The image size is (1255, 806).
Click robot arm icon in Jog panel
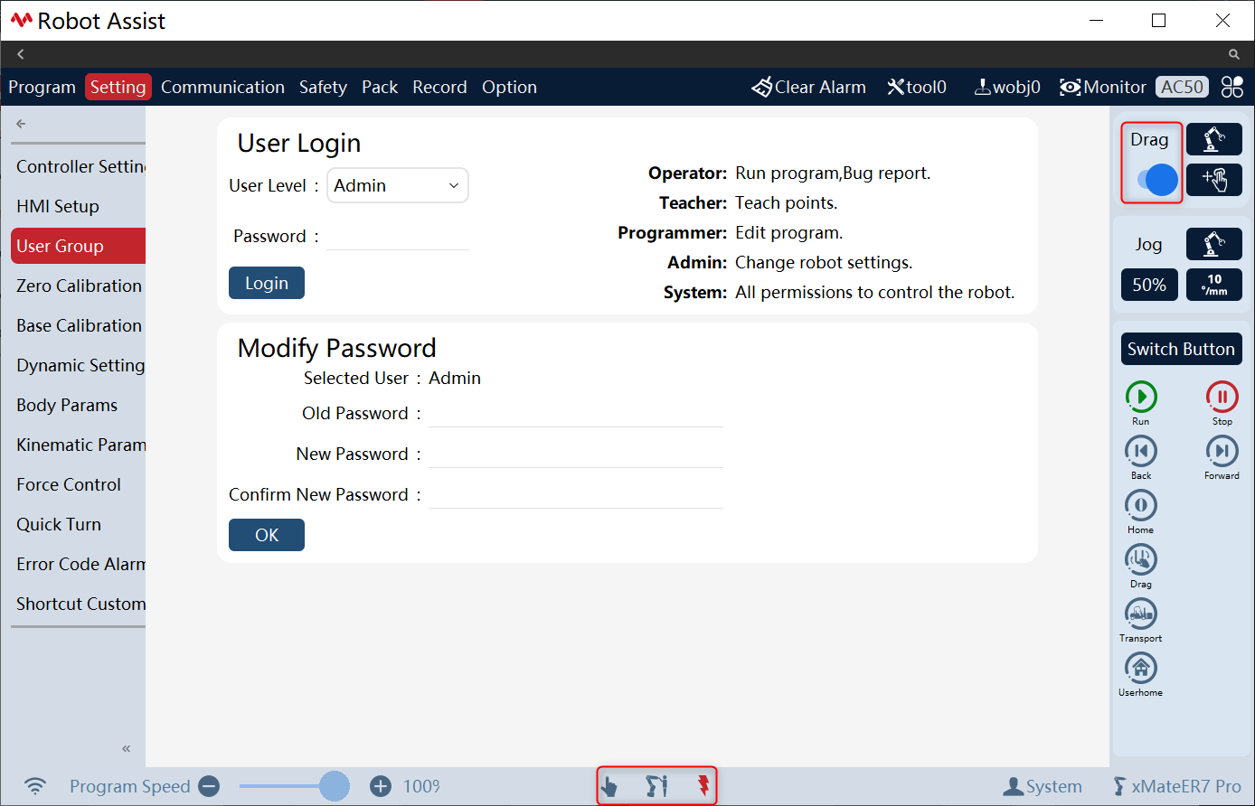(1214, 244)
